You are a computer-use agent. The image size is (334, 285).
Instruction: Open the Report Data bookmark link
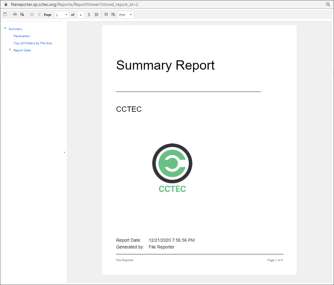coord(22,50)
